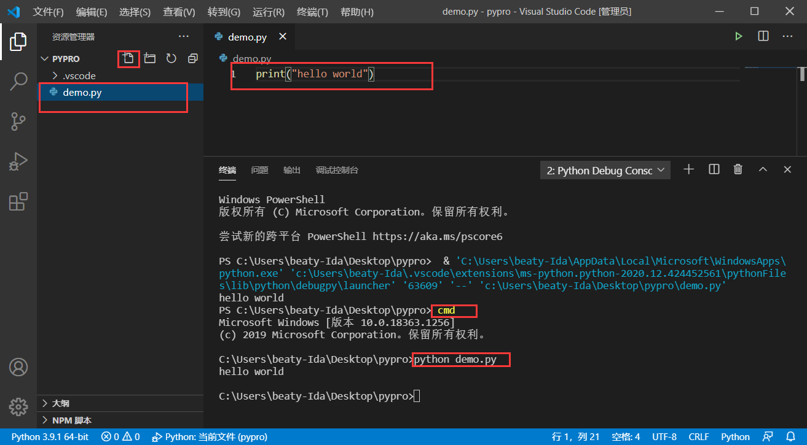
Task: Click the New Folder icon in PYPRO
Action: click(150, 58)
